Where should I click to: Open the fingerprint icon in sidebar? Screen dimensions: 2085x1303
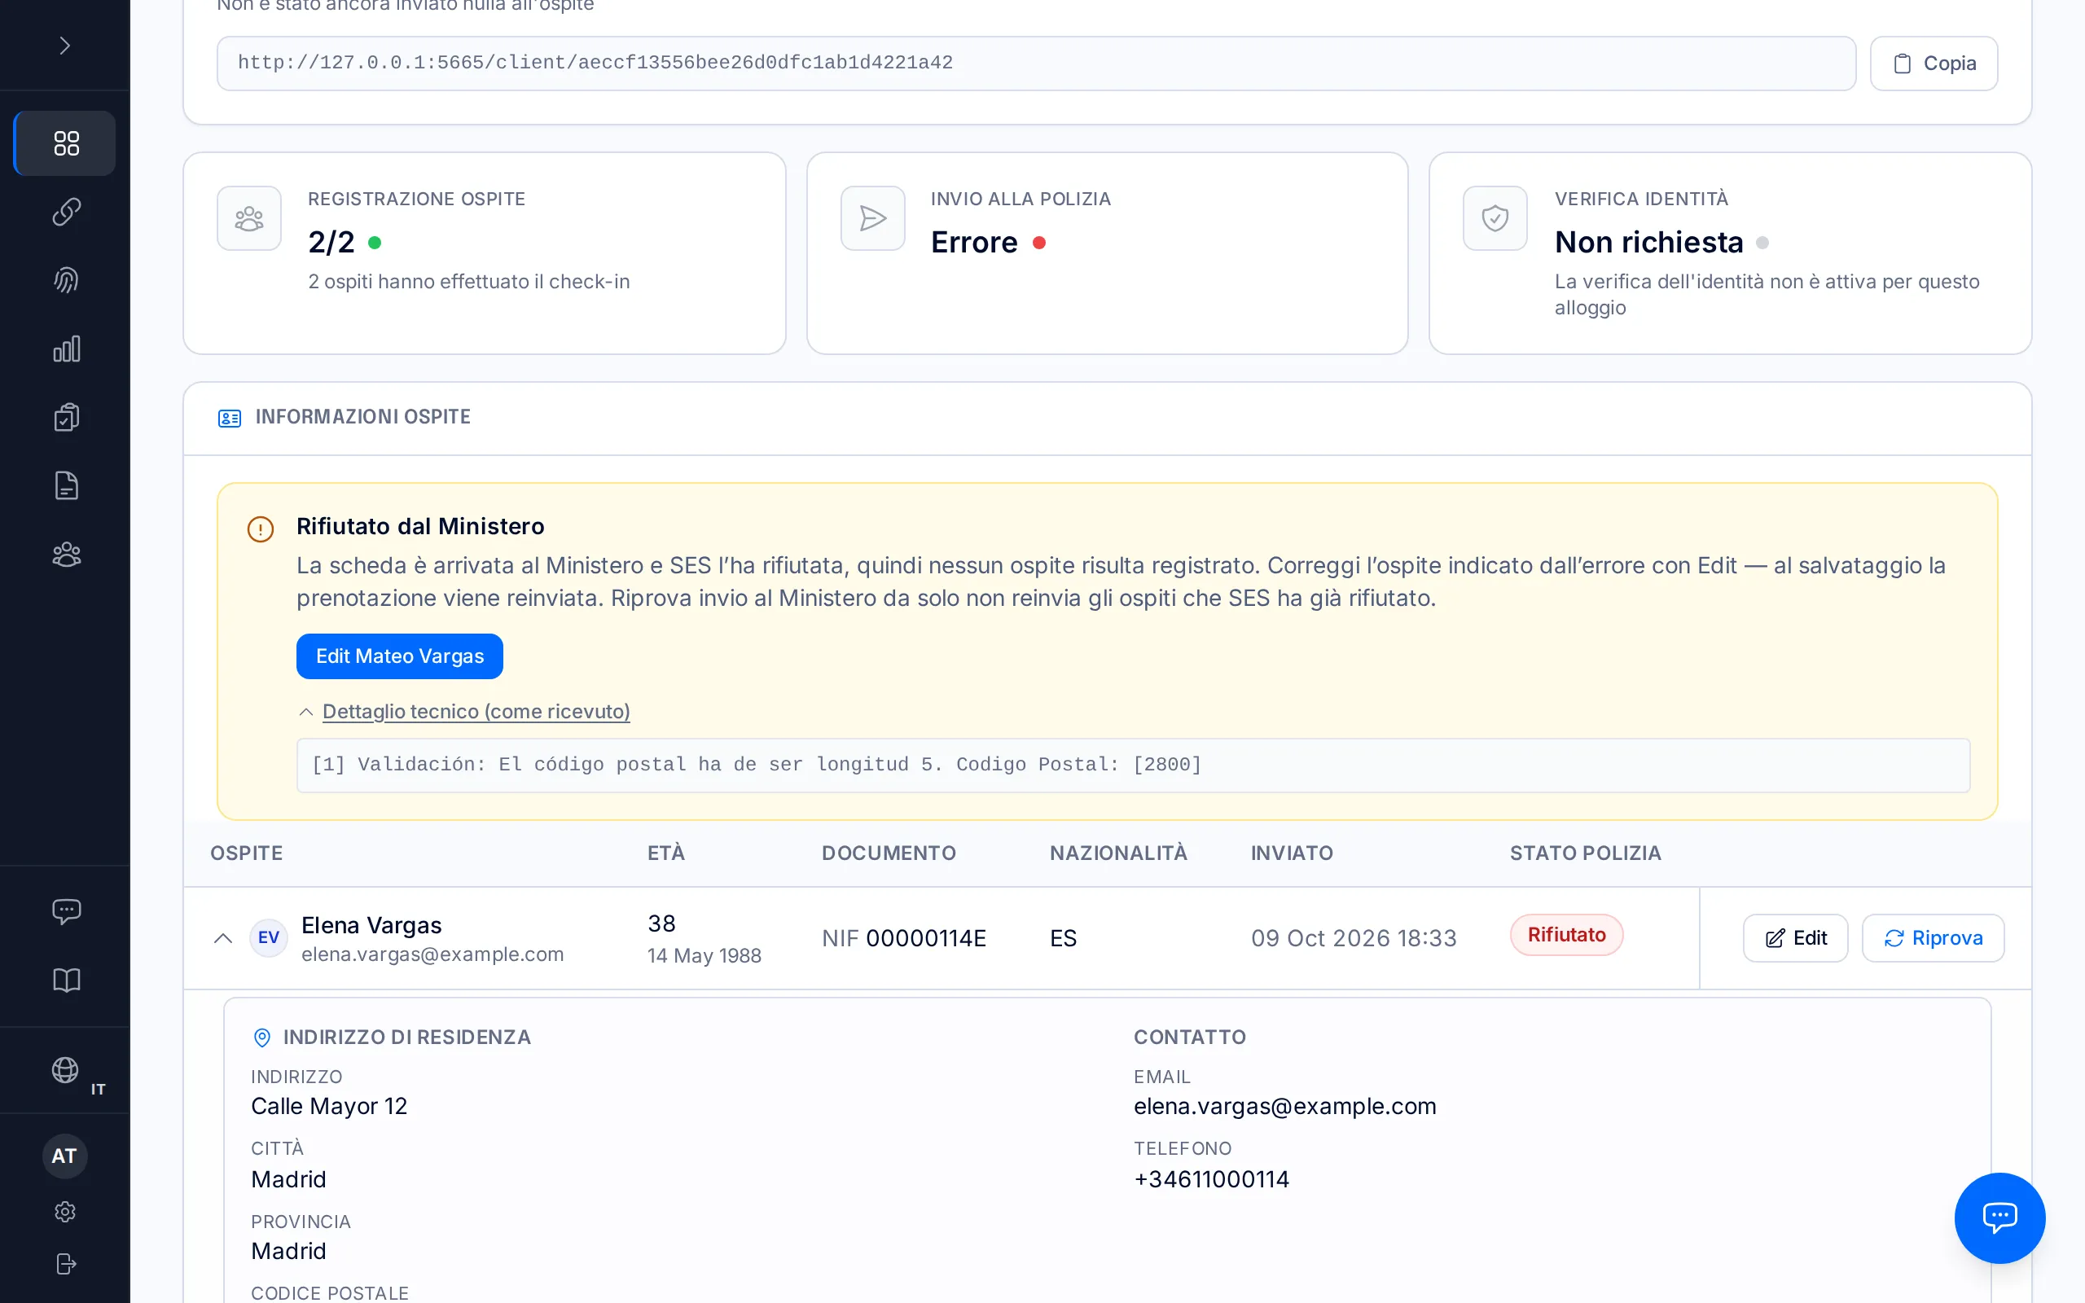click(x=65, y=280)
